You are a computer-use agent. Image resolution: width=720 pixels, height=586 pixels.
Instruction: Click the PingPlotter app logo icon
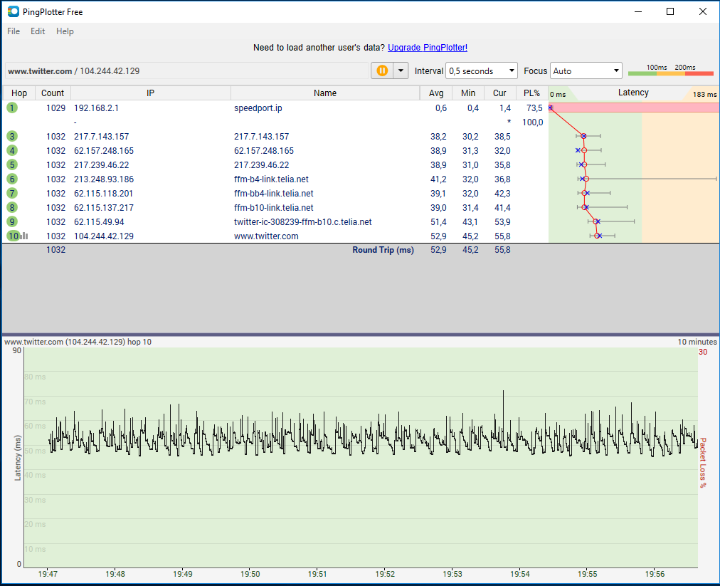click(14, 11)
